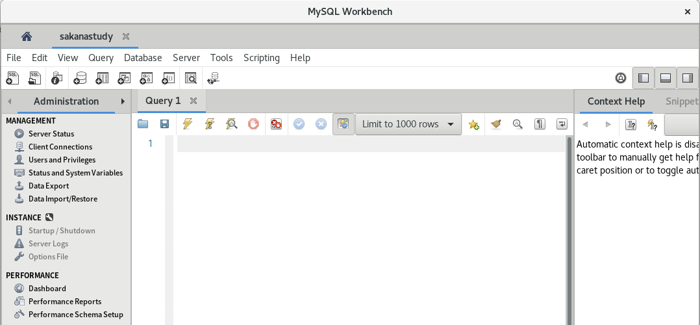This screenshot has height=325, width=700.
Task: Execute the query with lightning bolt
Action: [x=188, y=124]
